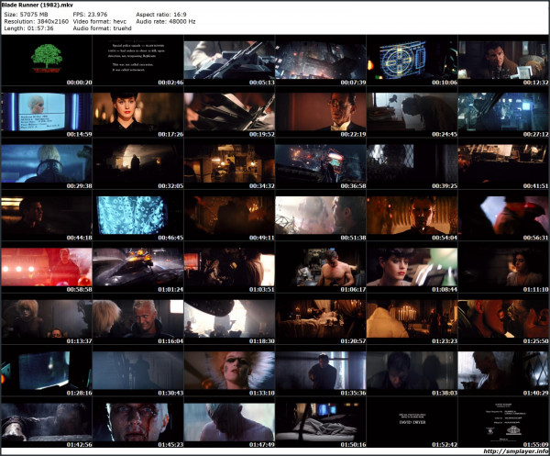This screenshot has width=550, height=456.
Task: Choose the frame stamped 01:40:29
Action: (x=503, y=371)
